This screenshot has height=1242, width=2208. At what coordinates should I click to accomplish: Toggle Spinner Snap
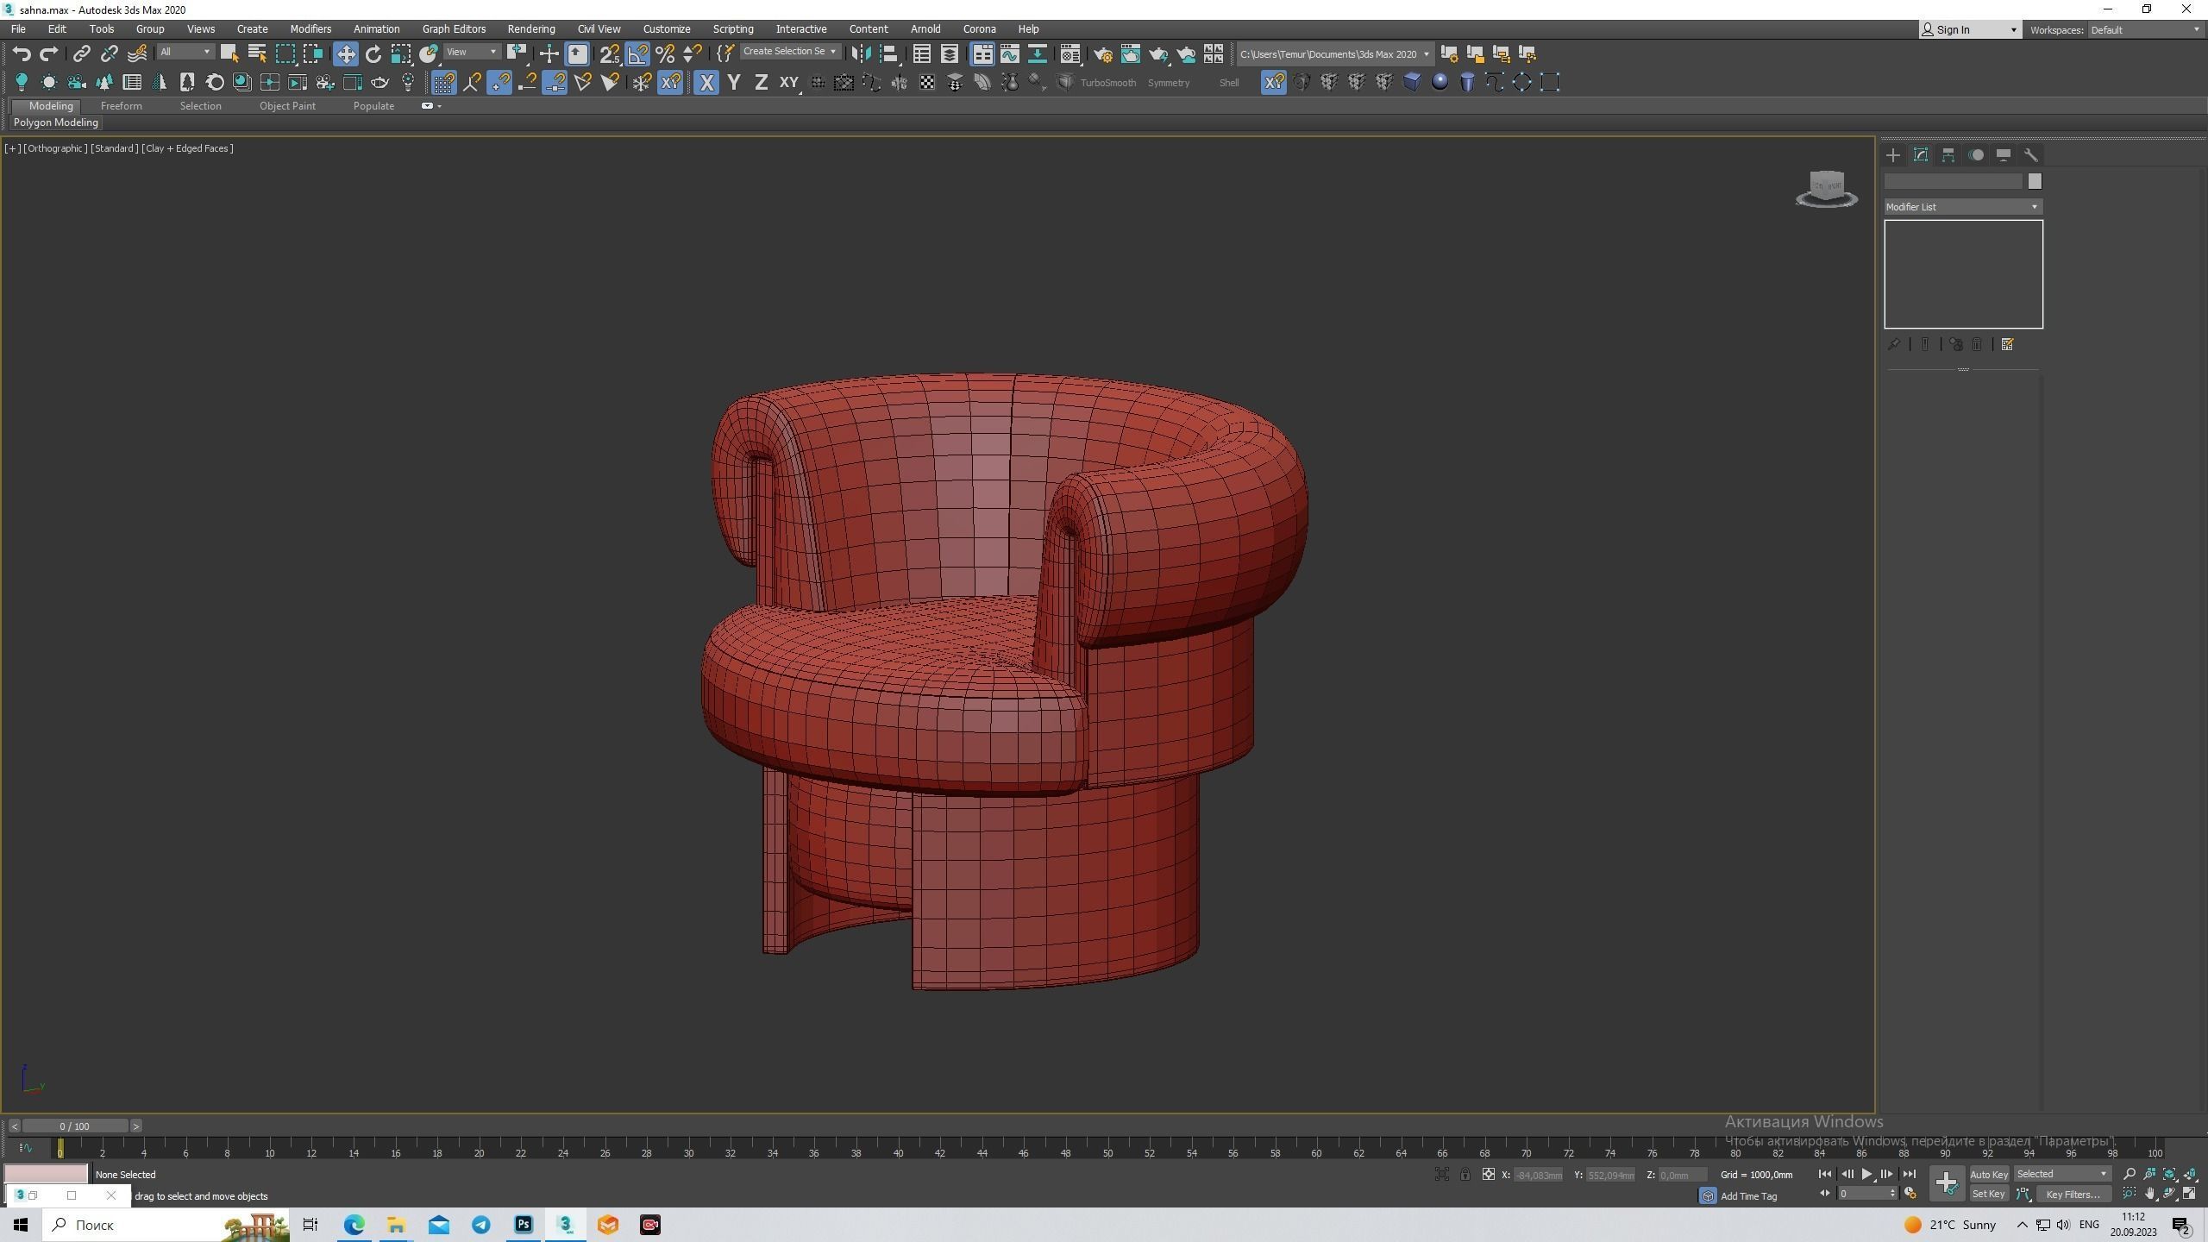693,54
